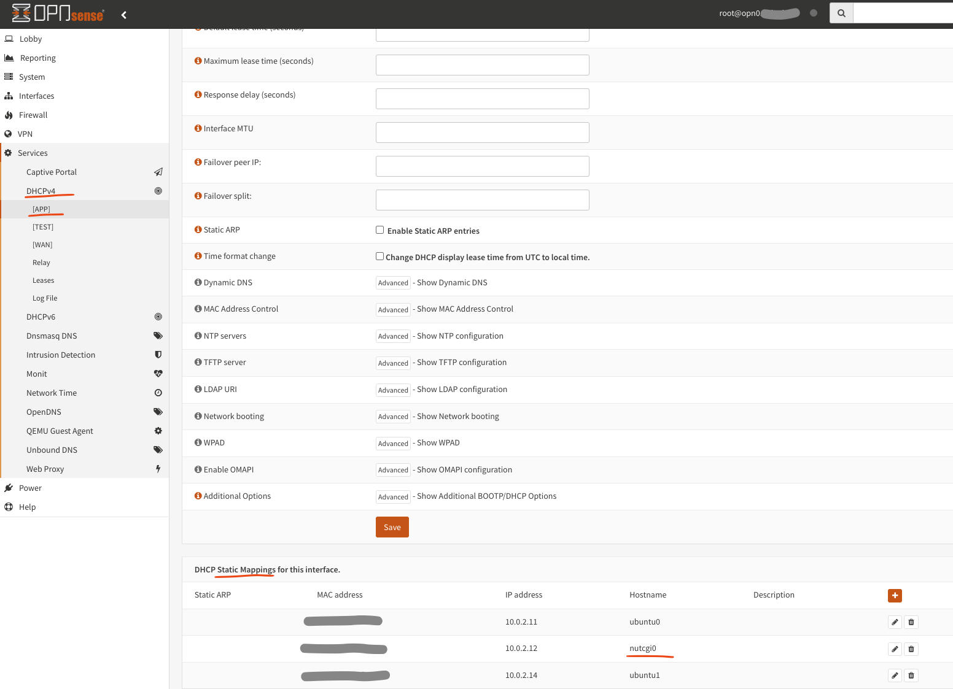Screen dimensions: 953x689
Task: Show Advanced NTP configuration options
Action: coord(393,336)
